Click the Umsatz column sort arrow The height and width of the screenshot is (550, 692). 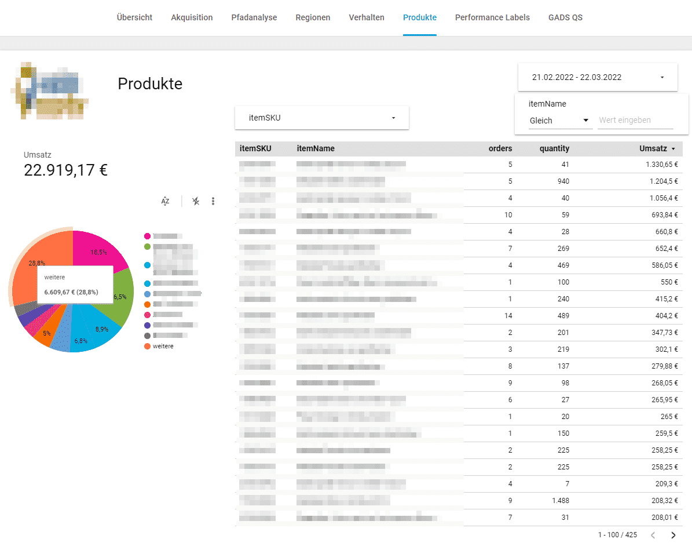673,149
